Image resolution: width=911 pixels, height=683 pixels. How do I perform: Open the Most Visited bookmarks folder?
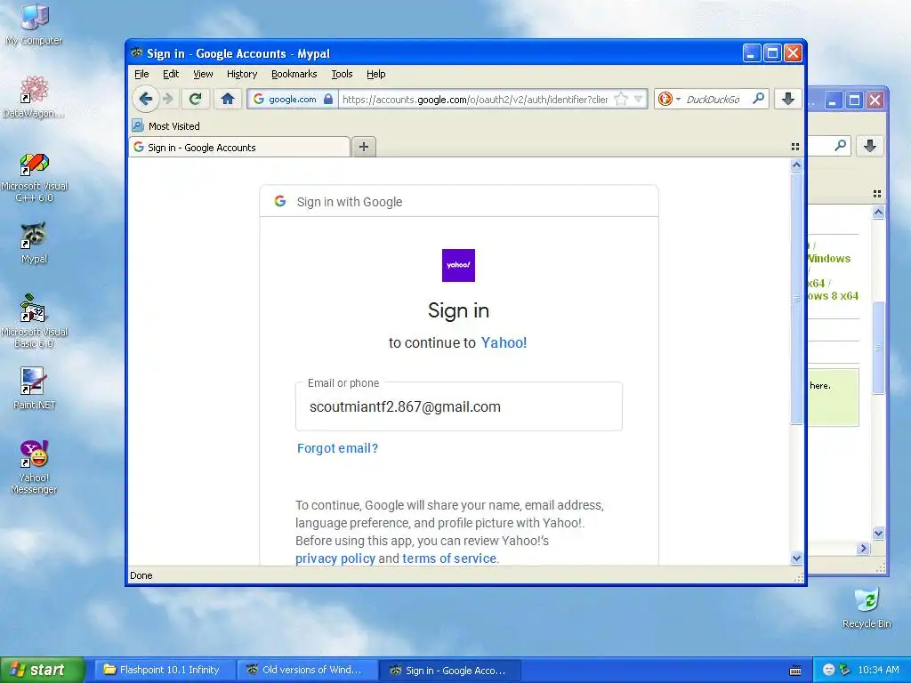tap(166, 126)
